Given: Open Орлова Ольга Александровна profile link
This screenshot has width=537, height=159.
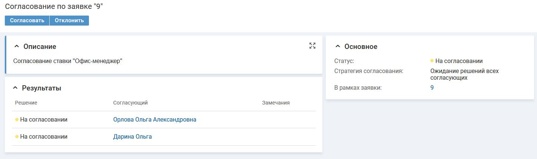Looking at the screenshot, I should point(155,119).
